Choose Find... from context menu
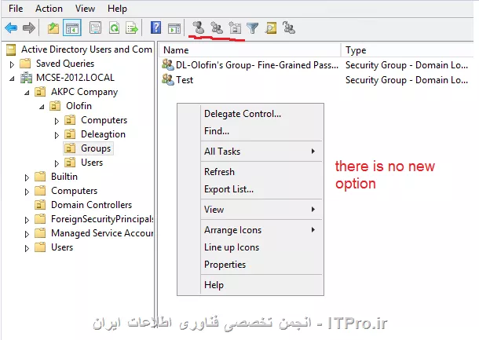Screen dimensions: 479x340 262,131
